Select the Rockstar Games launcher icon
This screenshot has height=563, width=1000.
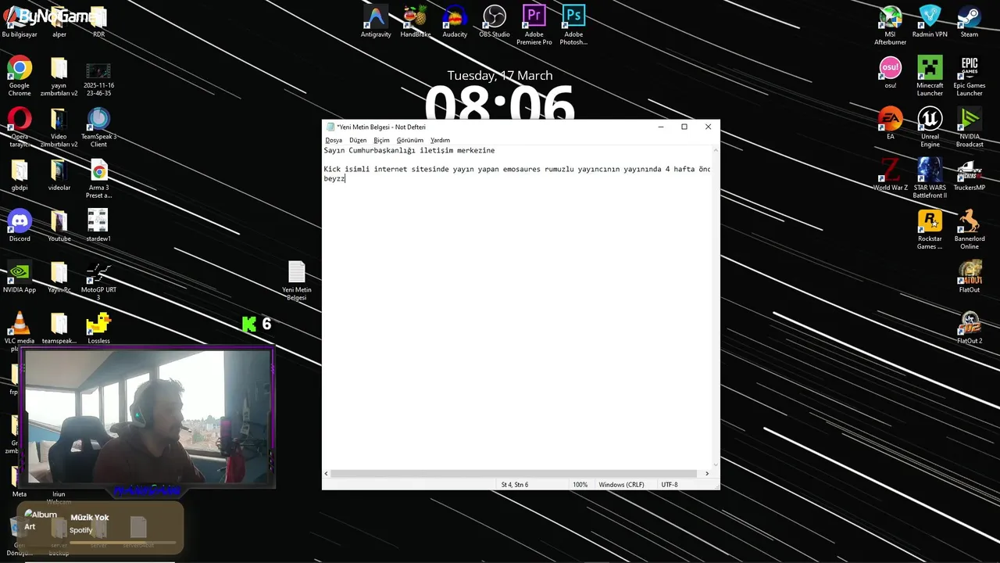930,228
